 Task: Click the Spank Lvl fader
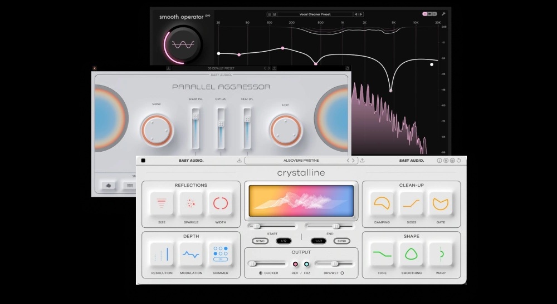(x=196, y=128)
